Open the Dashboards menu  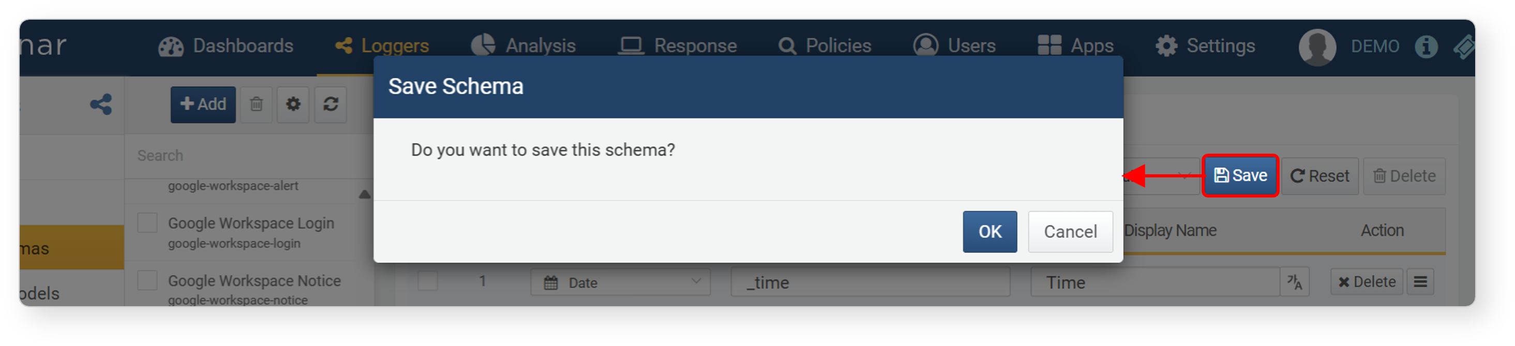point(226,46)
